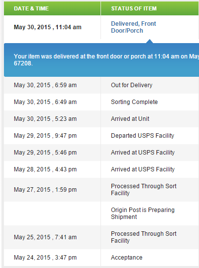Select the Arrived at Unit status
The width and height of the screenshot is (199, 268).
[130, 119]
